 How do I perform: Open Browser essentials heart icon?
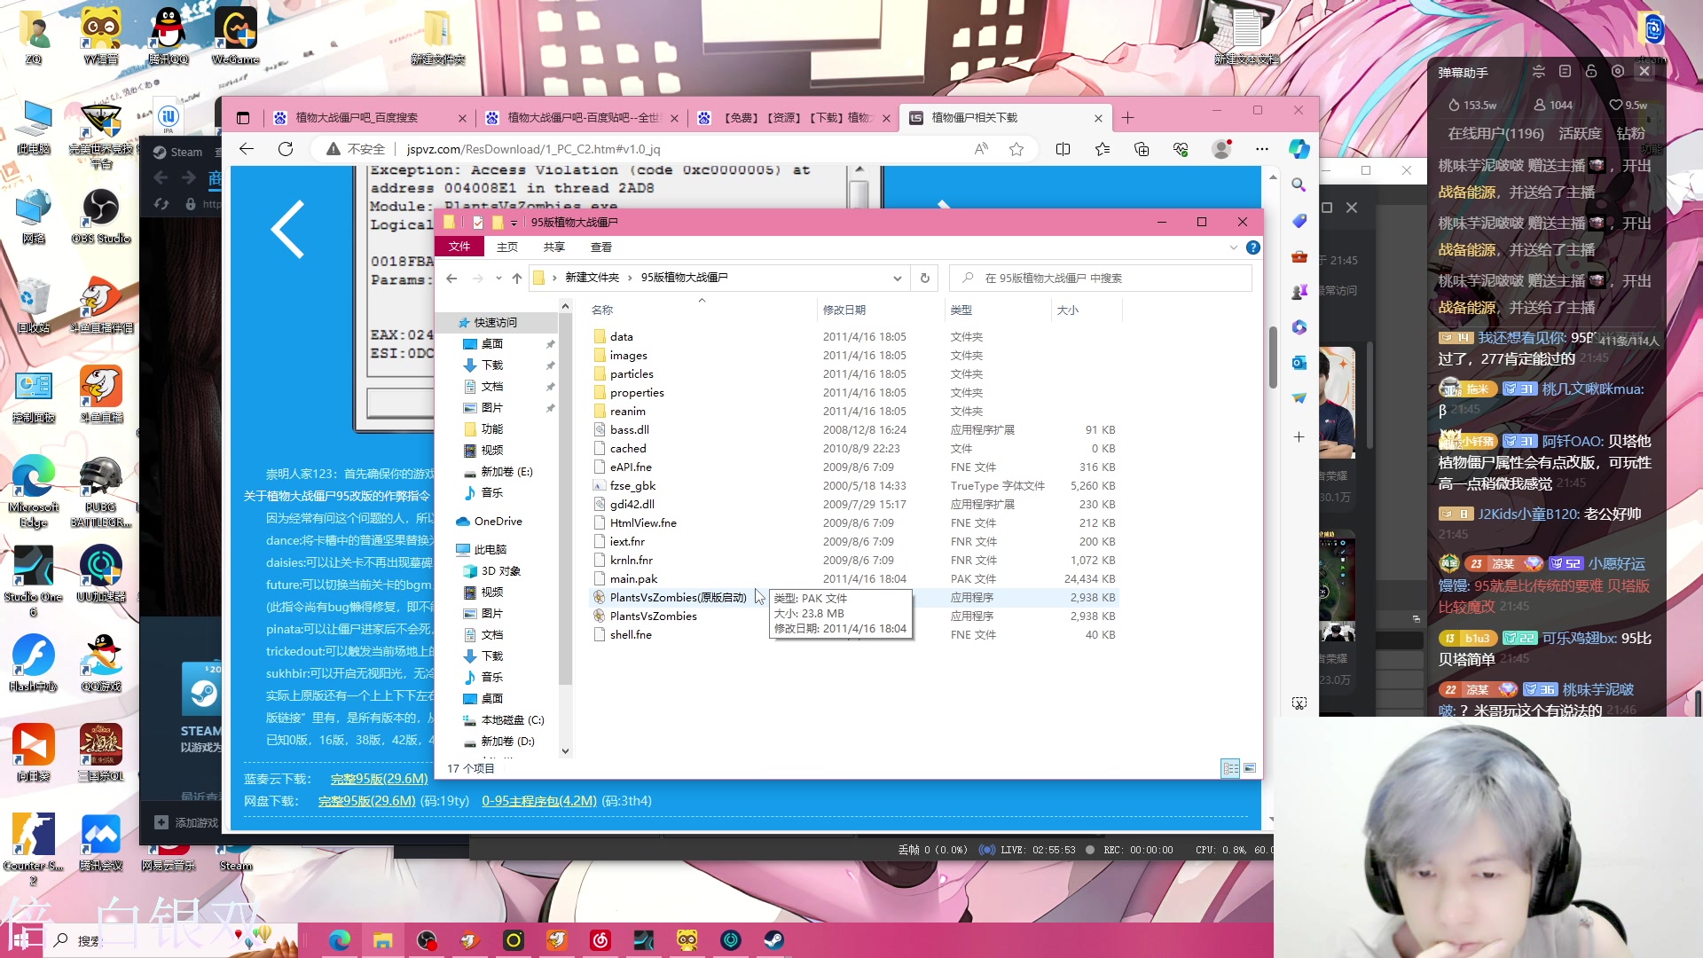coord(1181,149)
